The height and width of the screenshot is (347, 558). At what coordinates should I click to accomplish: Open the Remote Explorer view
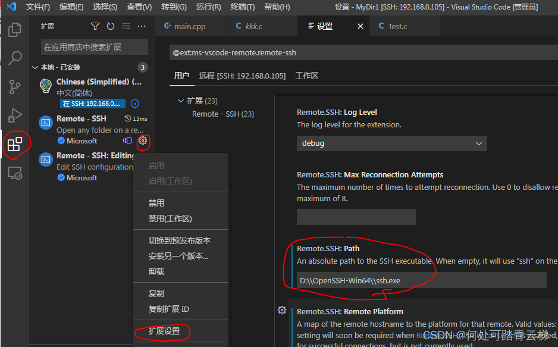[x=15, y=173]
